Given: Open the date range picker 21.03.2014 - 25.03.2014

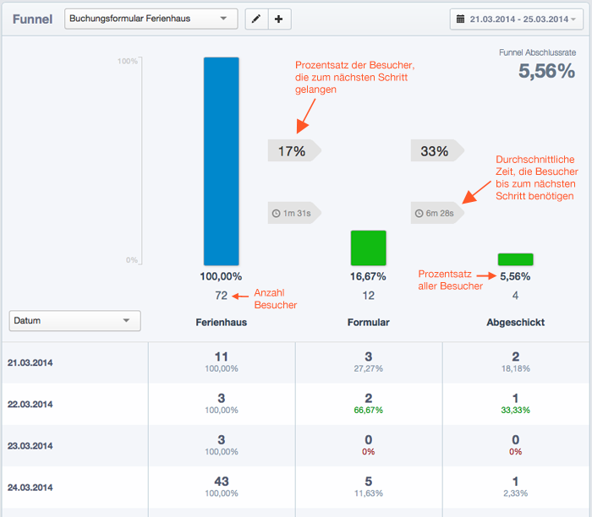Looking at the screenshot, I should [516, 19].
